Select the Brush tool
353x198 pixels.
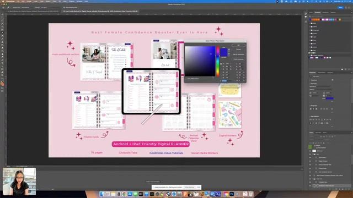2,39
